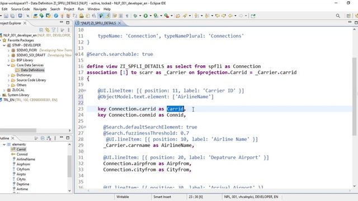Click the Run green play toolbar icon
The width and height of the screenshot is (358, 201).
click(x=145, y=16)
